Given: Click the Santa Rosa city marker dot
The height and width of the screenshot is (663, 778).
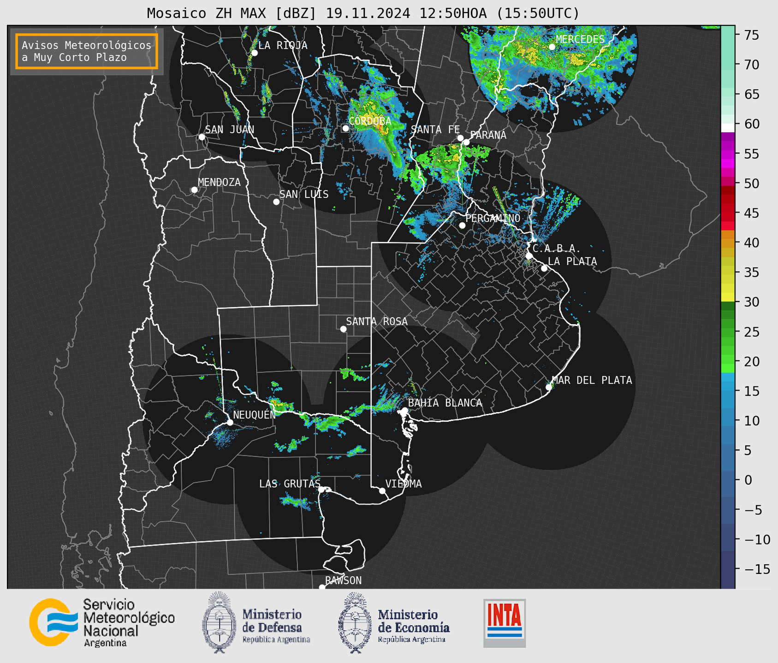Looking at the screenshot, I should coord(343,329).
